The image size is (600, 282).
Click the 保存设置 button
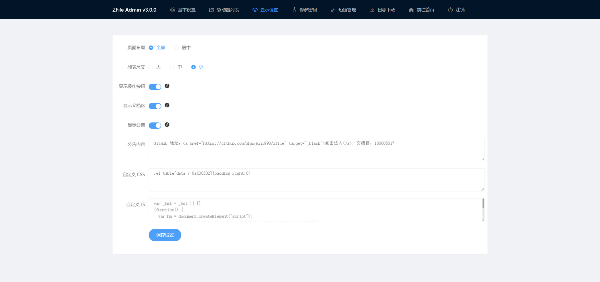pyautogui.click(x=165, y=235)
